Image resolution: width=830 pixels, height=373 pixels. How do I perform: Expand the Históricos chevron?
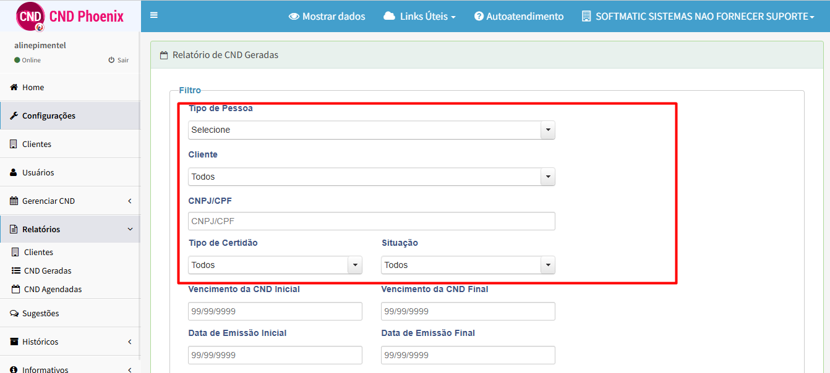pos(130,342)
